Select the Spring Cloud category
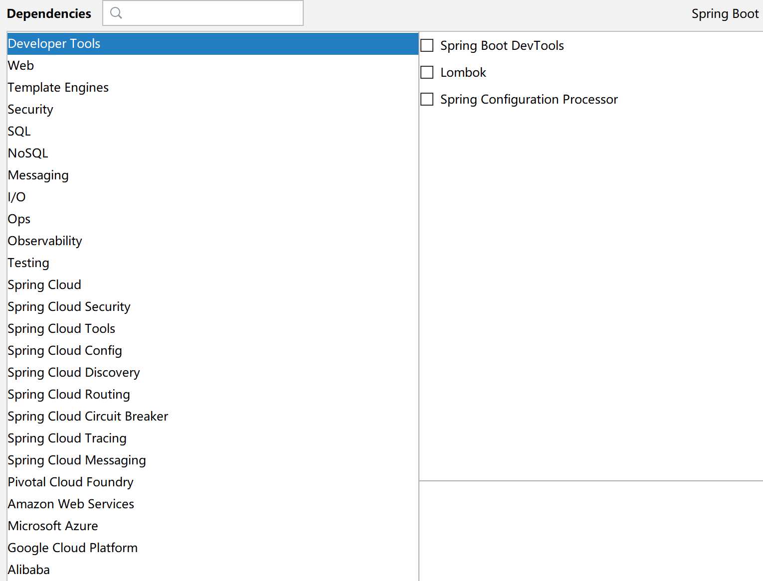 point(213,285)
